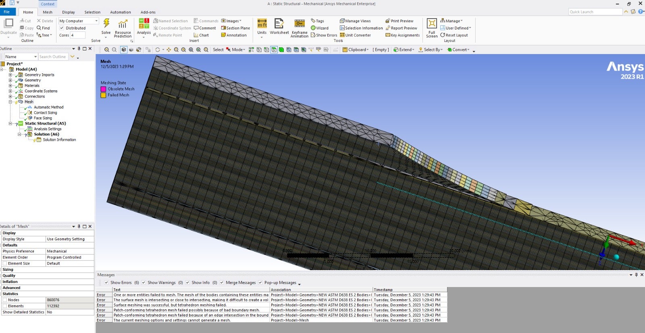The image size is (645, 333).
Task: Toggle Show Info checkbox
Action: pos(187,283)
